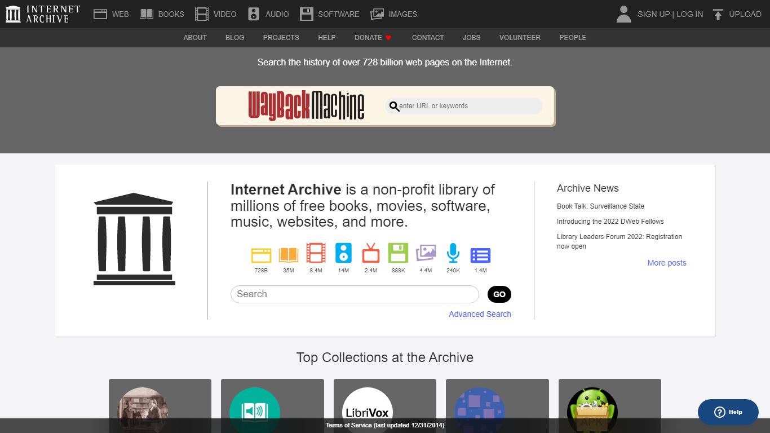This screenshot has width=770, height=433.
Task: Open Introducing the 2022 DWeb Fellows post
Action: point(610,222)
